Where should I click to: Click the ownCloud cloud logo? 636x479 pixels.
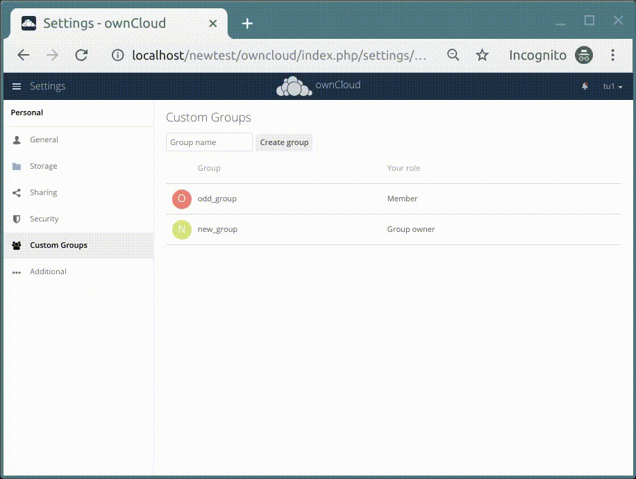click(x=294, y=86)
